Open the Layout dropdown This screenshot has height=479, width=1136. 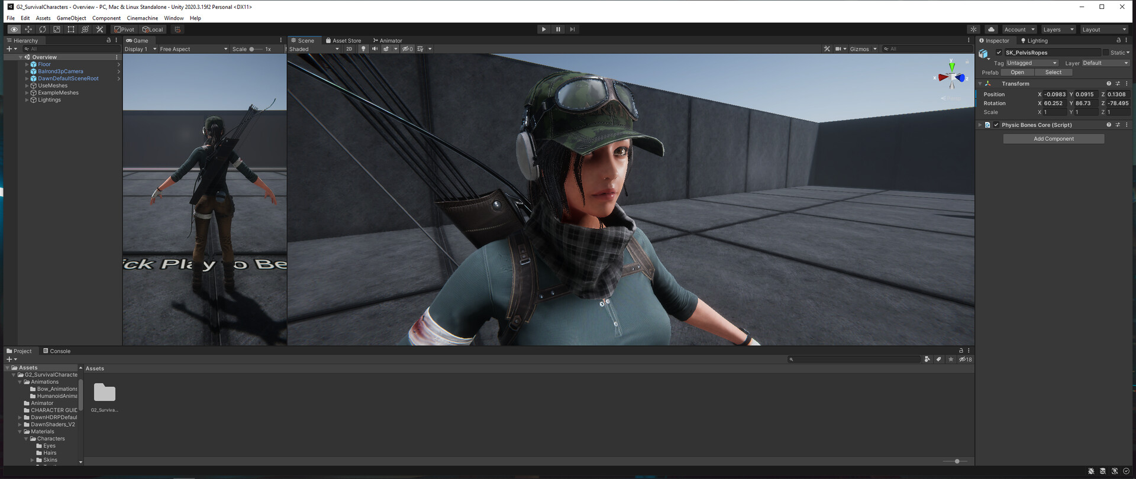[x=1104, y=29]
